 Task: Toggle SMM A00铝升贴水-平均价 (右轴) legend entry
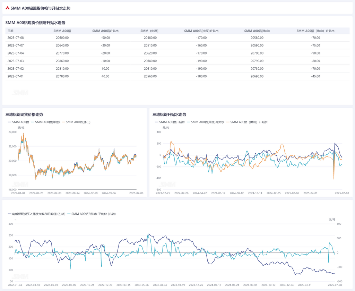click(92, 214)
